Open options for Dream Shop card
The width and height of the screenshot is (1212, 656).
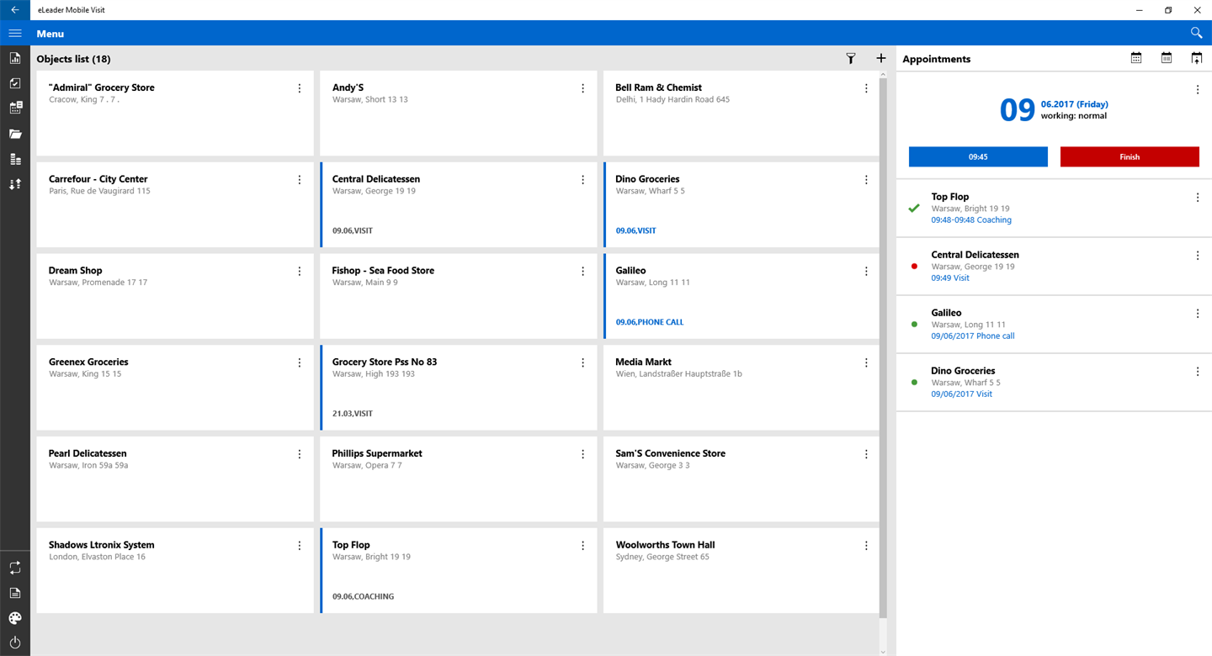300,272
